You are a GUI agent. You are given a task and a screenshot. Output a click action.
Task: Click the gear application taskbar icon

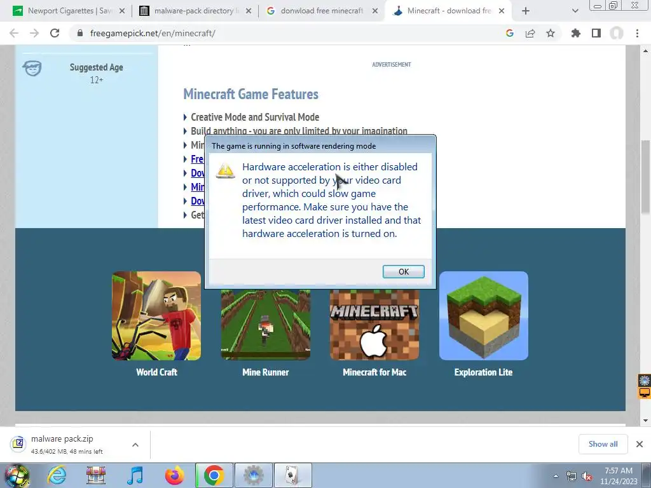pos(254,475)
